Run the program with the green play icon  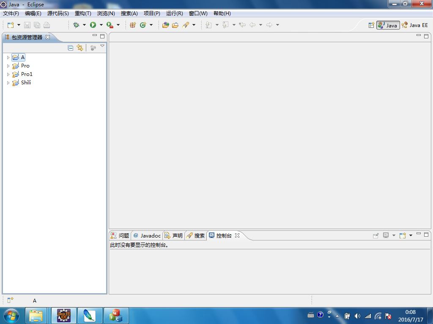coord(93,25)
